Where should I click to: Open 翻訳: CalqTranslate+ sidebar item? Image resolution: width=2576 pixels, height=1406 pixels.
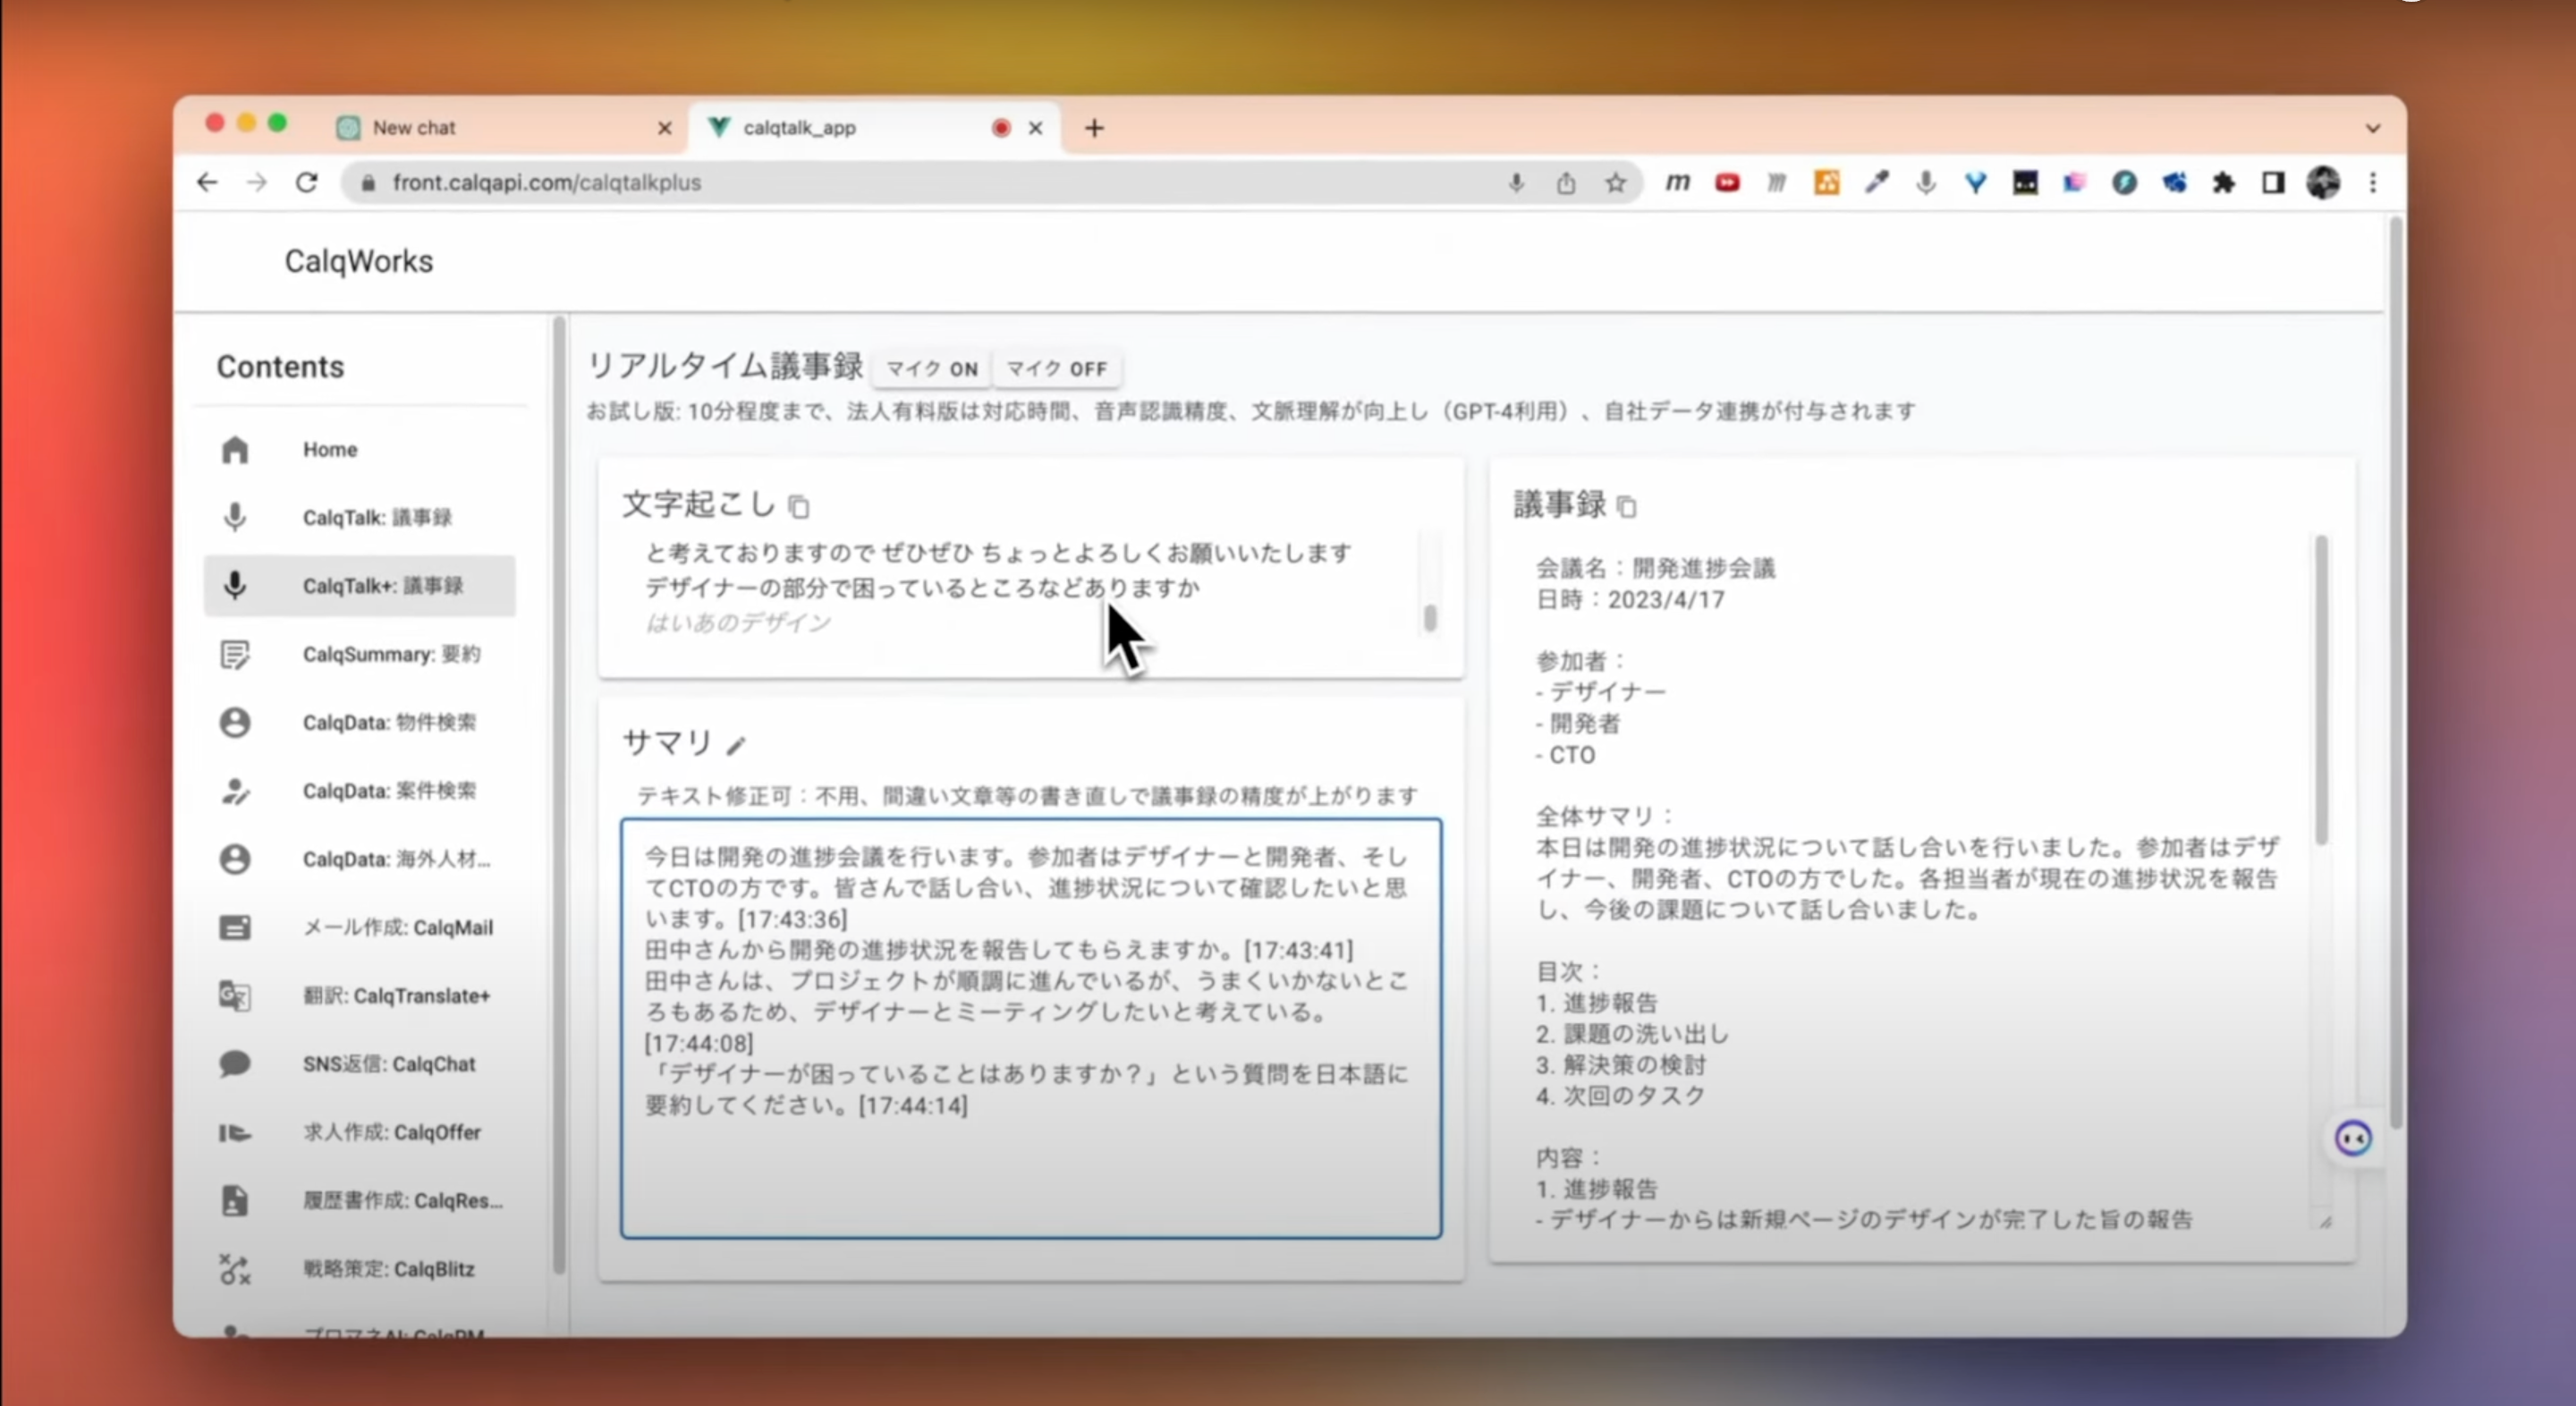396,996
